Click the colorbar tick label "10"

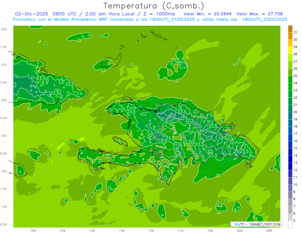[x=295, y=185]
